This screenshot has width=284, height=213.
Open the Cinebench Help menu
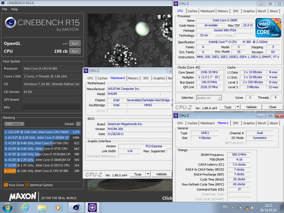(x=14, y=9)
